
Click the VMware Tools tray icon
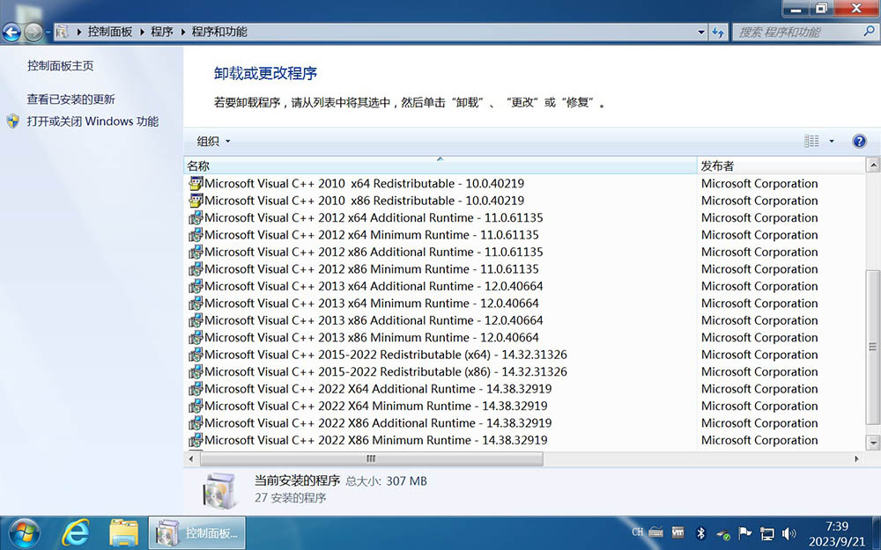click(x=677, y=532)
